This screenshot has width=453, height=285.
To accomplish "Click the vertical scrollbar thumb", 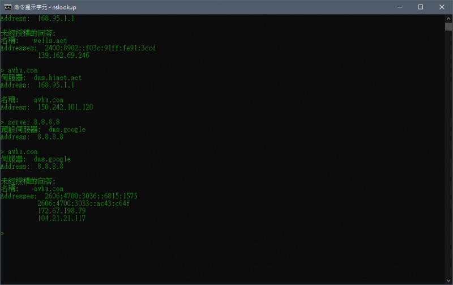I will click(448, 27).
